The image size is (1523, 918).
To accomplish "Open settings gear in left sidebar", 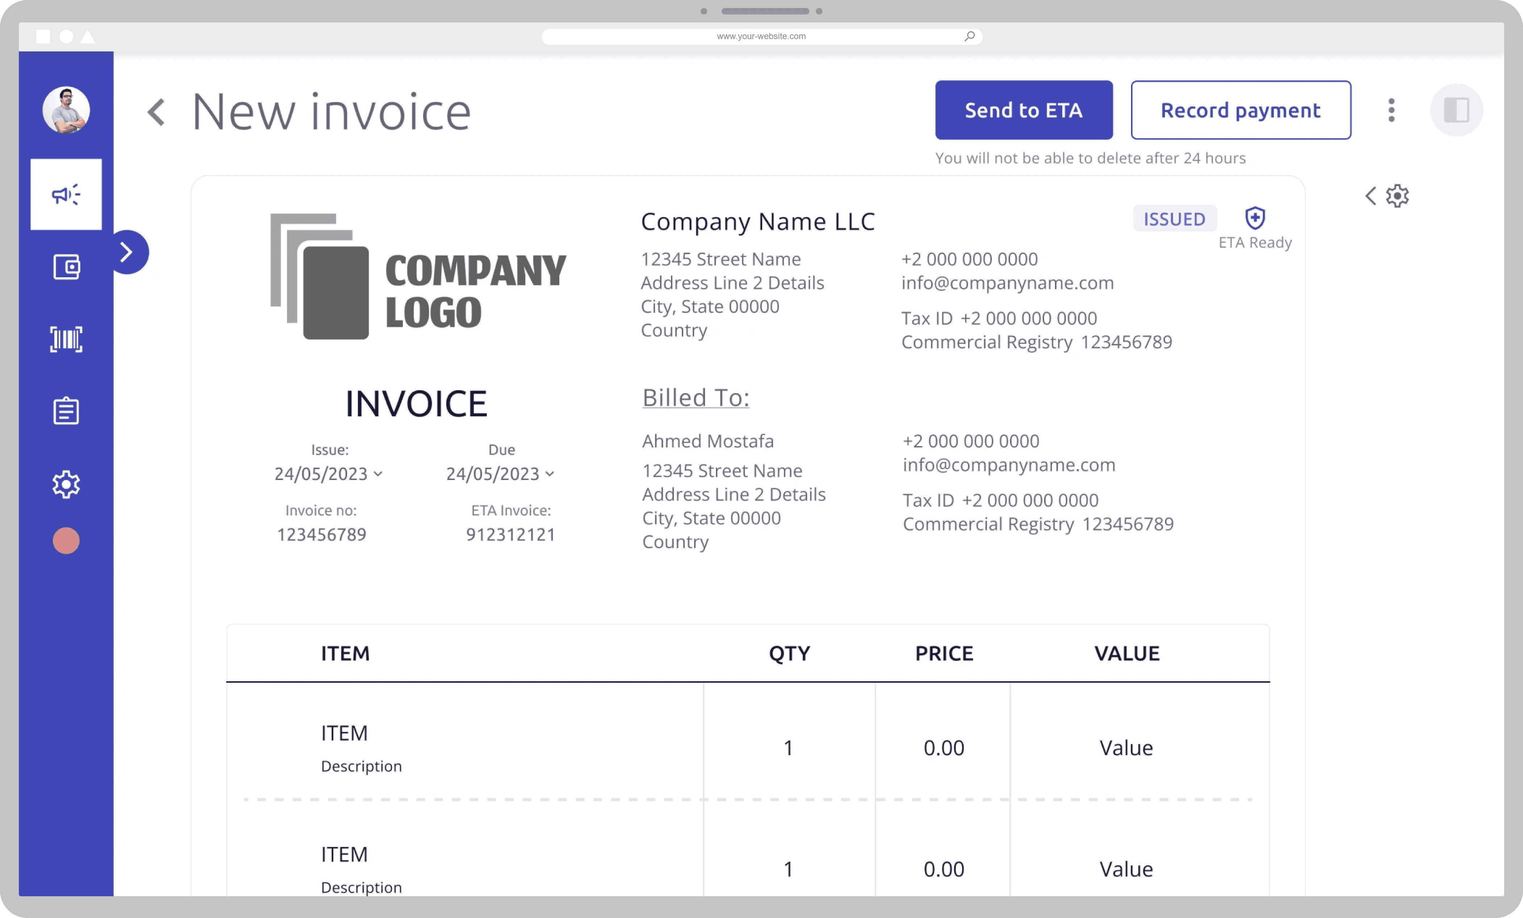I will (66, 484).
